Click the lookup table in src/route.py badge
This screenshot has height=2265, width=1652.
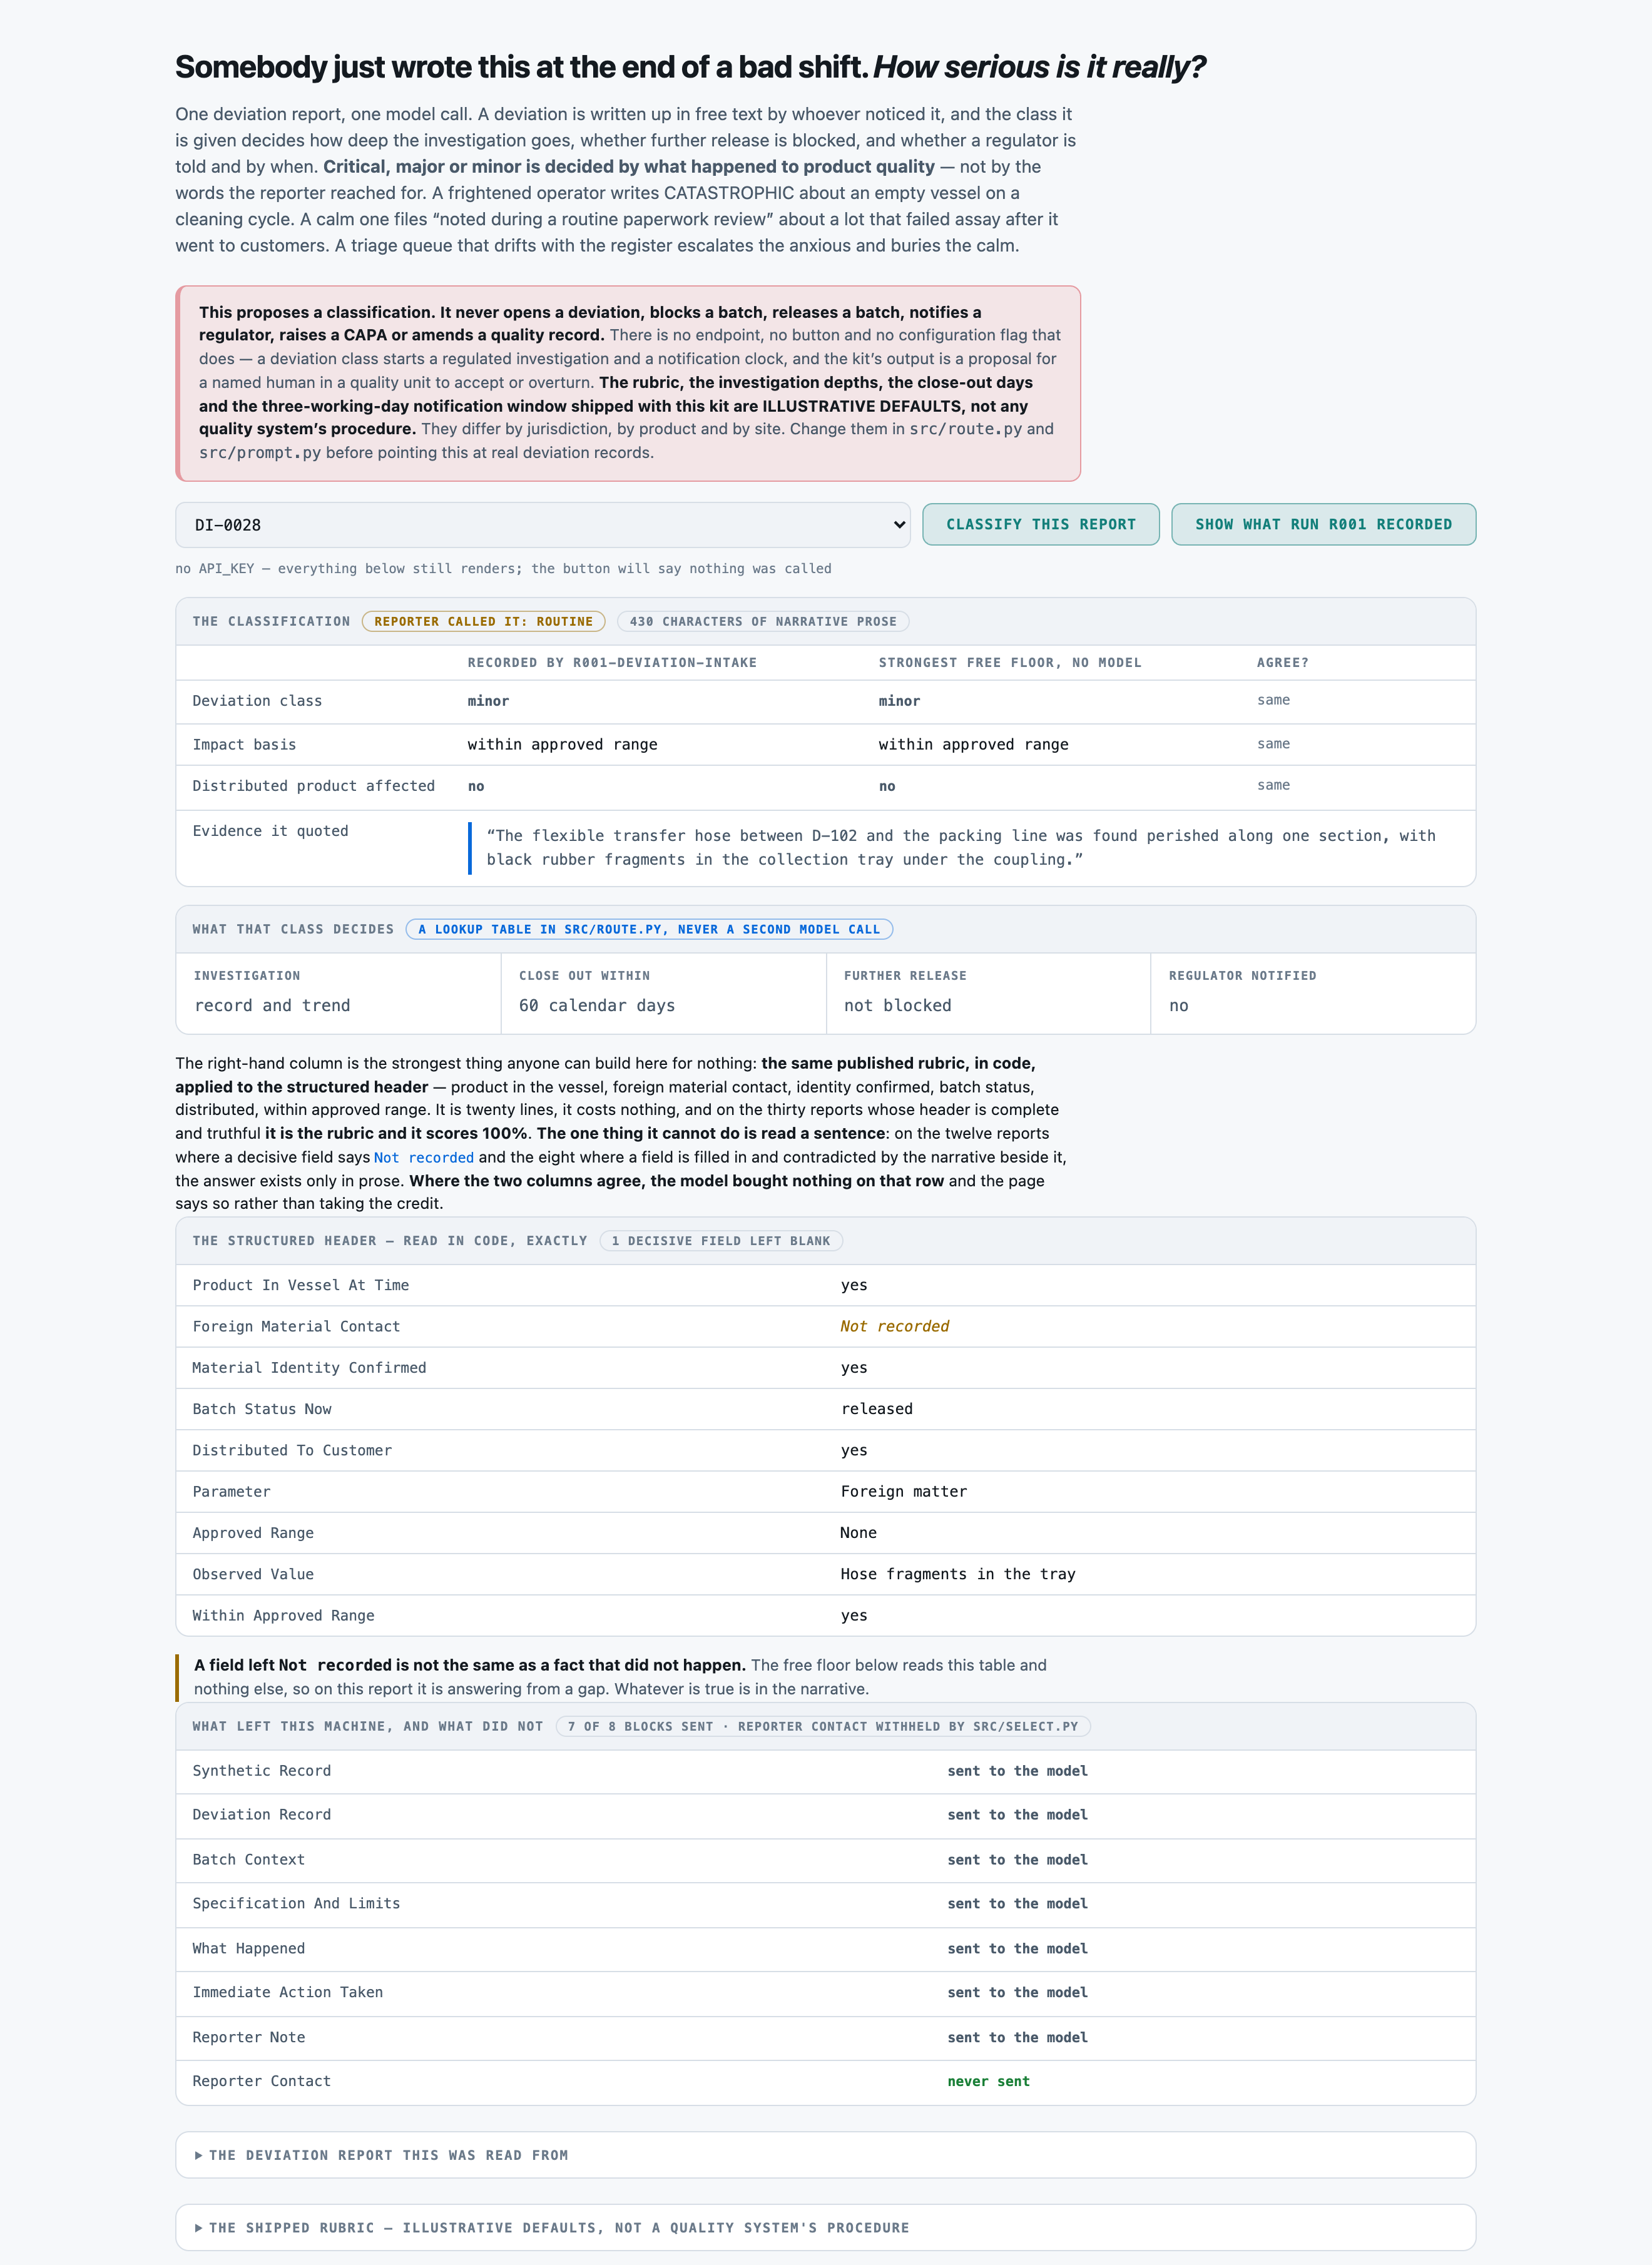[x=649, y=930]
